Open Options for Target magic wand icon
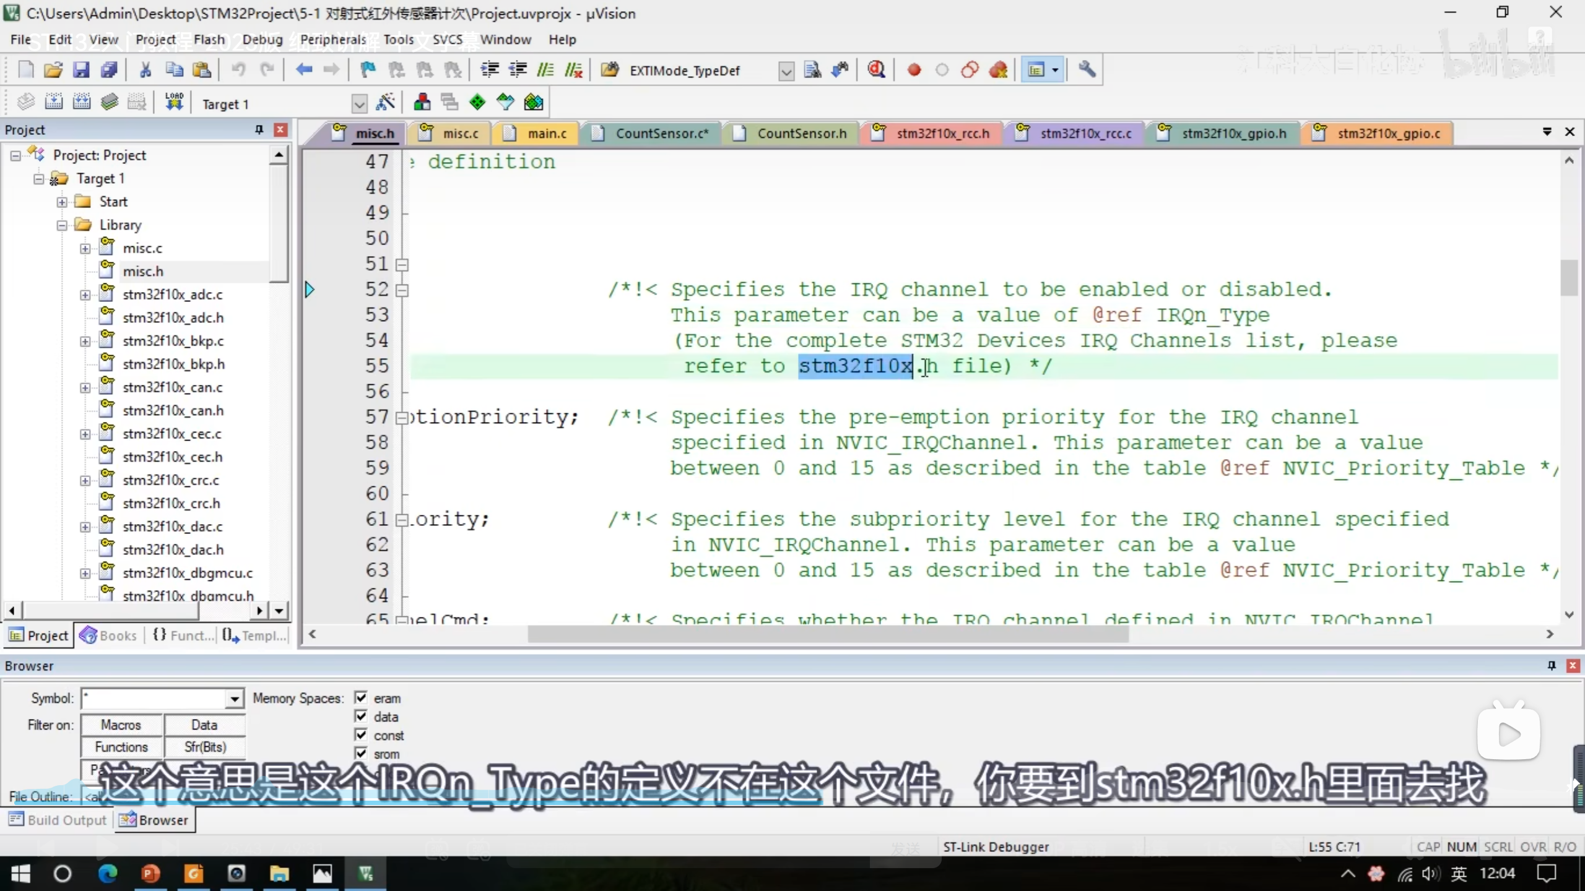Screen dimensions: 1585x891 385,102
